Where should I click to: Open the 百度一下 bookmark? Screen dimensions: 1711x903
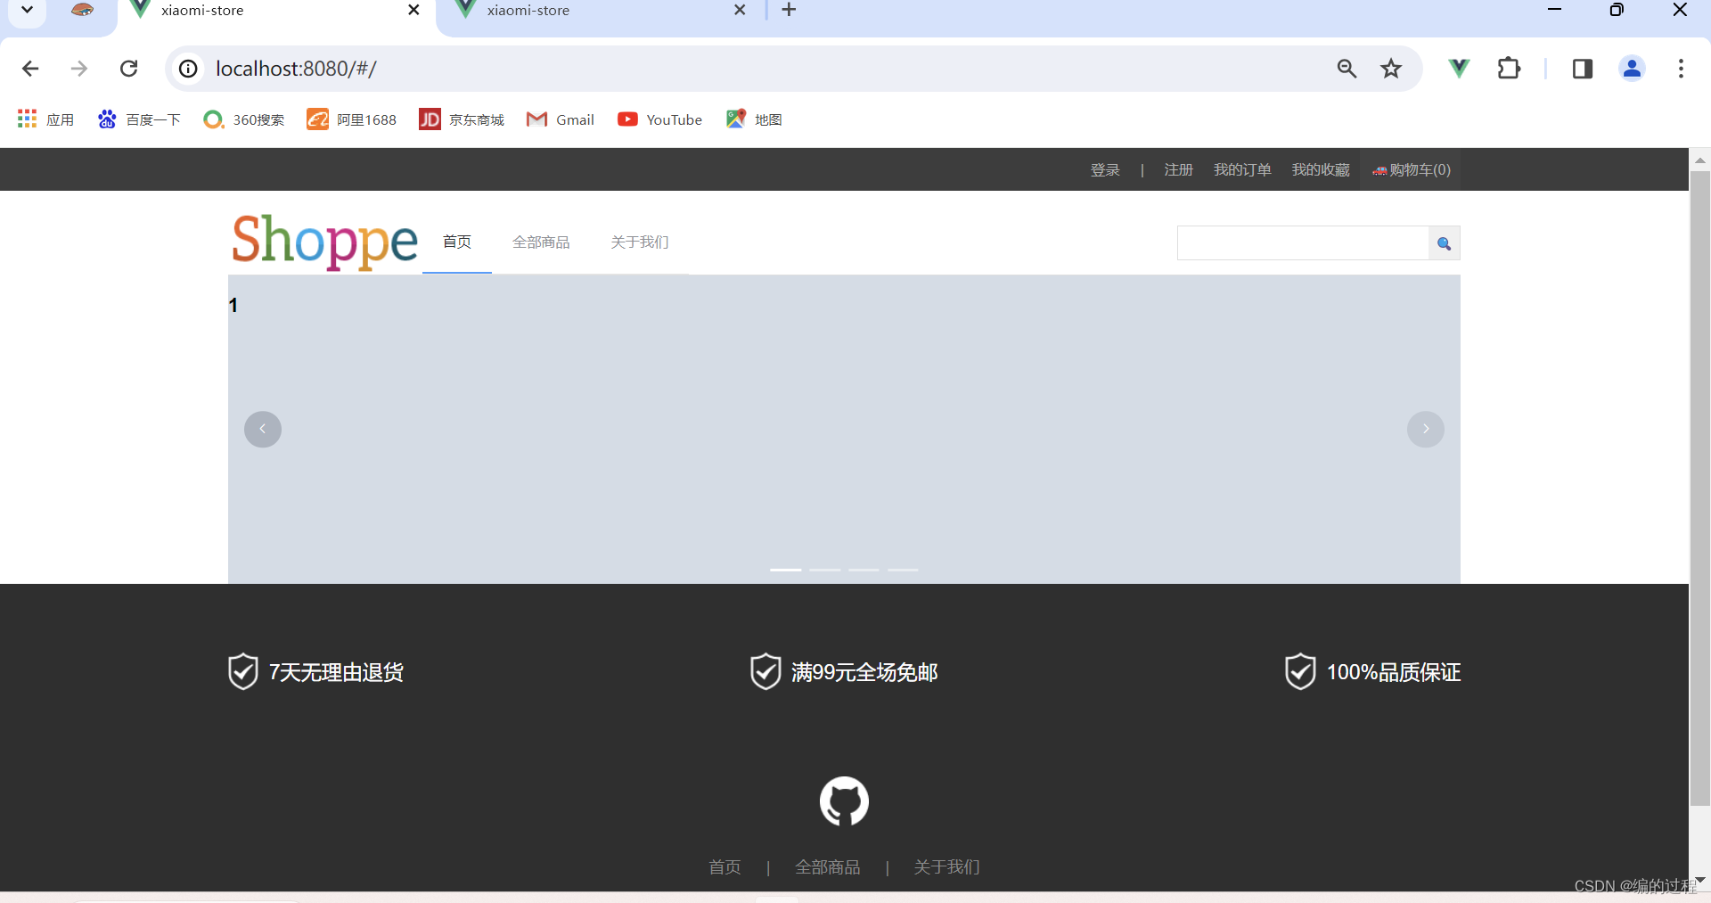coord(139,119)
